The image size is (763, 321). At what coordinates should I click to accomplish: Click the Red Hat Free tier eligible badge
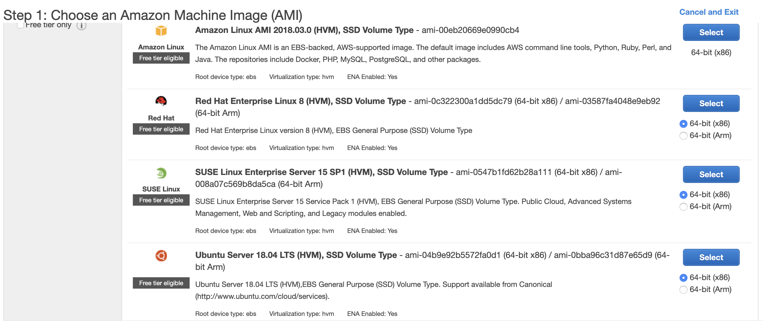coord(161,129)
